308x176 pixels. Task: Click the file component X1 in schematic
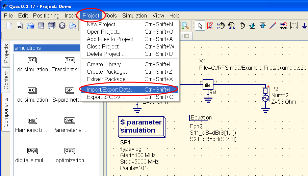tap(208, 85)
